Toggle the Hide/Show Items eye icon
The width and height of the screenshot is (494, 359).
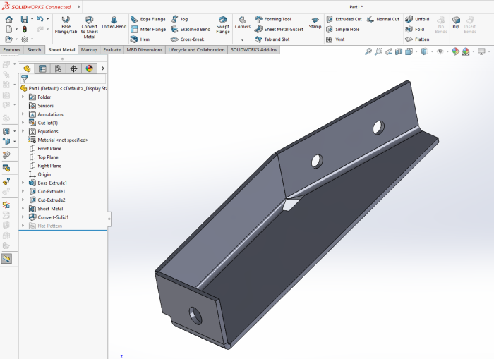[x=440, y=51]
